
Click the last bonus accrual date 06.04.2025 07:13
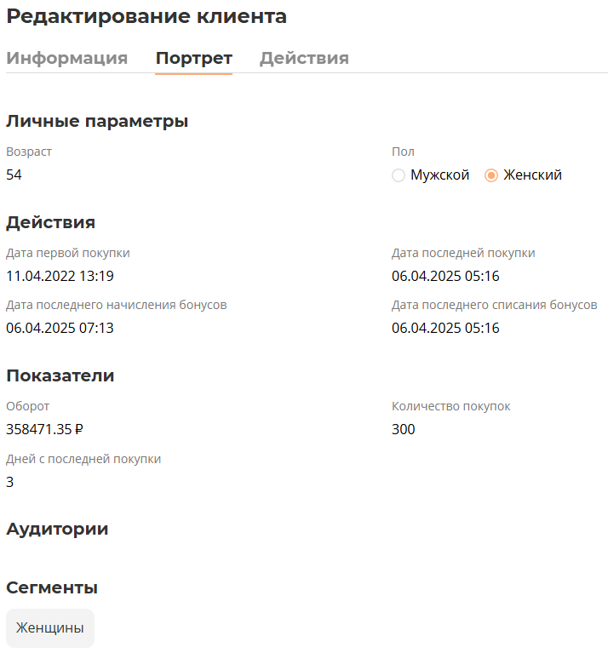pyautogui.click(x=60, y=328)
